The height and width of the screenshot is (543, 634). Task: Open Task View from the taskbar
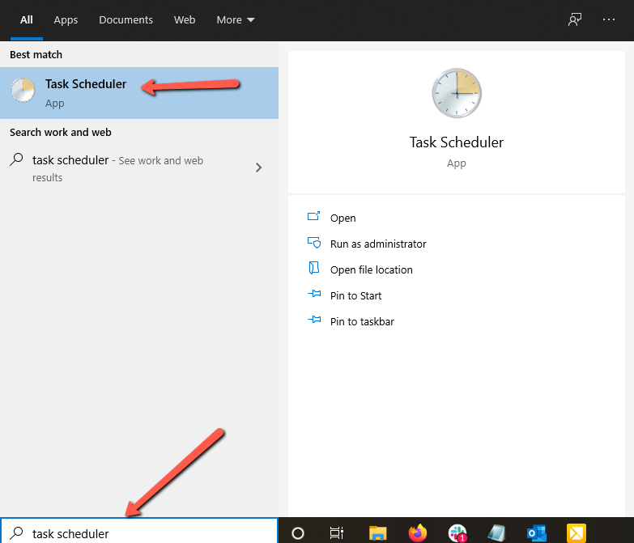point(336,532)
